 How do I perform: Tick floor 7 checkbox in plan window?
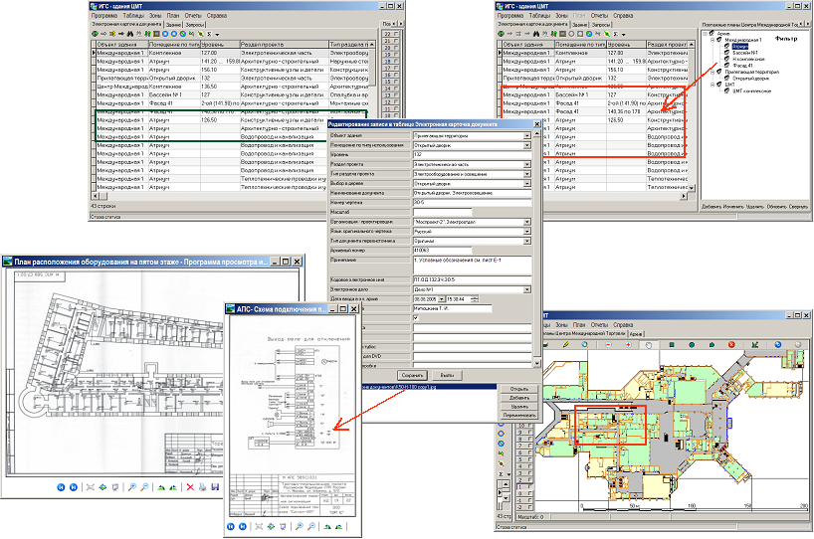click(529, 446)
